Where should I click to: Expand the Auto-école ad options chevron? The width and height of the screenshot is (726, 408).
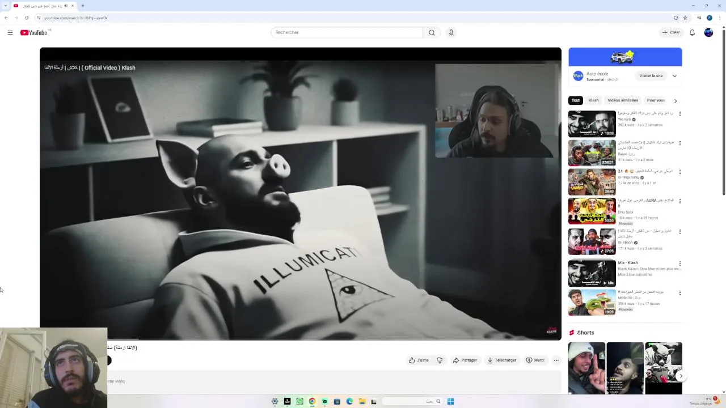674,76
